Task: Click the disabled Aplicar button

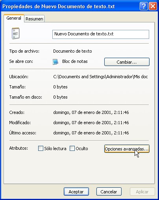Action: [142, 192]
